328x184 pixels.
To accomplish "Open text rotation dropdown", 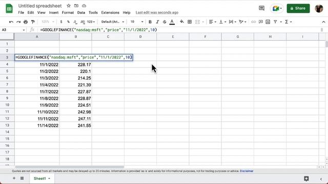I will click(x=242, y=21).
